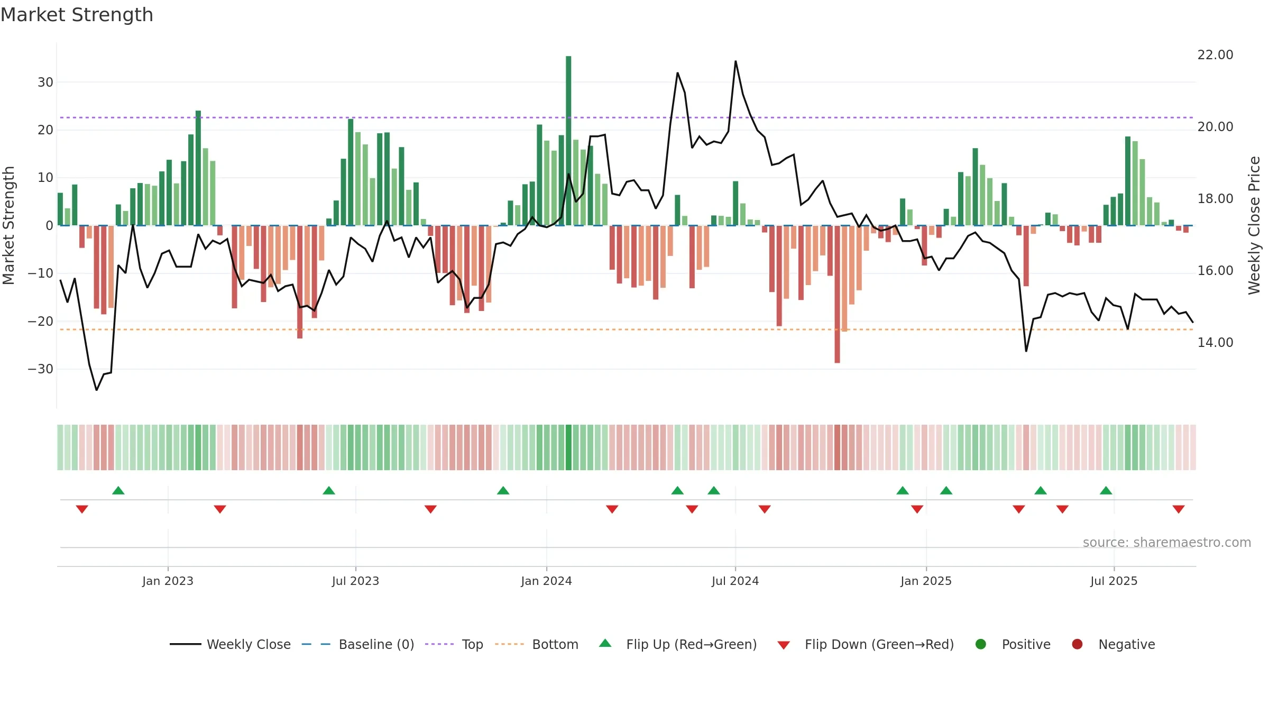Click the Jul 2024 date axis label
Image resolution: width=1269 pixels, height=714 pixels.
click(x=735, y=581)
